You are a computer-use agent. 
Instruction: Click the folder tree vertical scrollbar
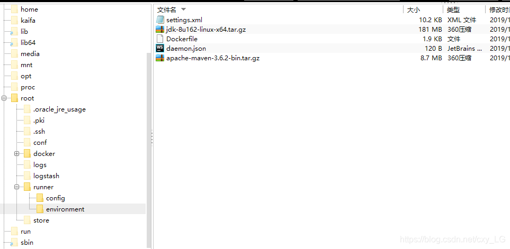click(149, 149)
